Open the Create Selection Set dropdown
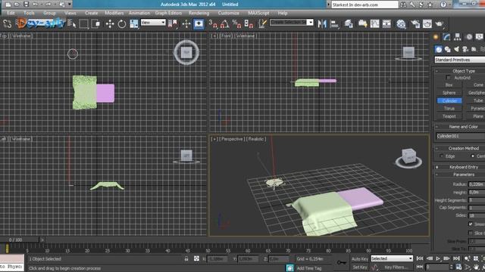 [x=291, y=23]
